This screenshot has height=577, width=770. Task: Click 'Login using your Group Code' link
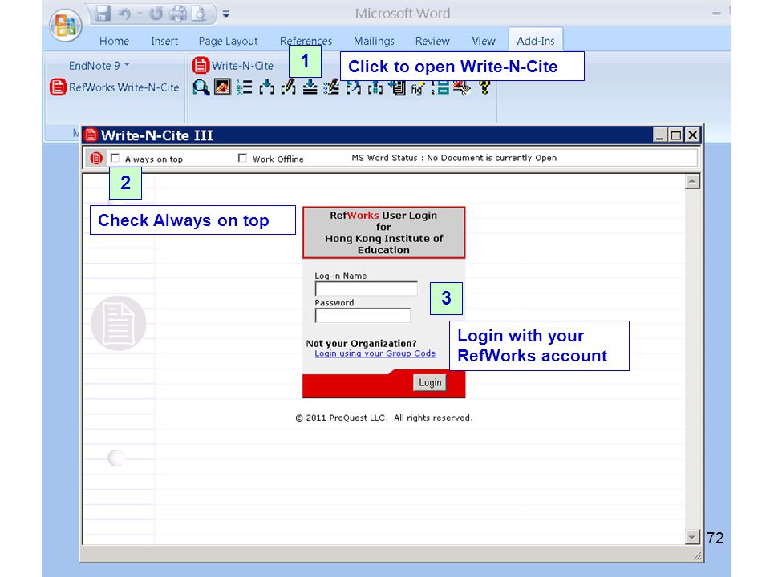point(375,353)
